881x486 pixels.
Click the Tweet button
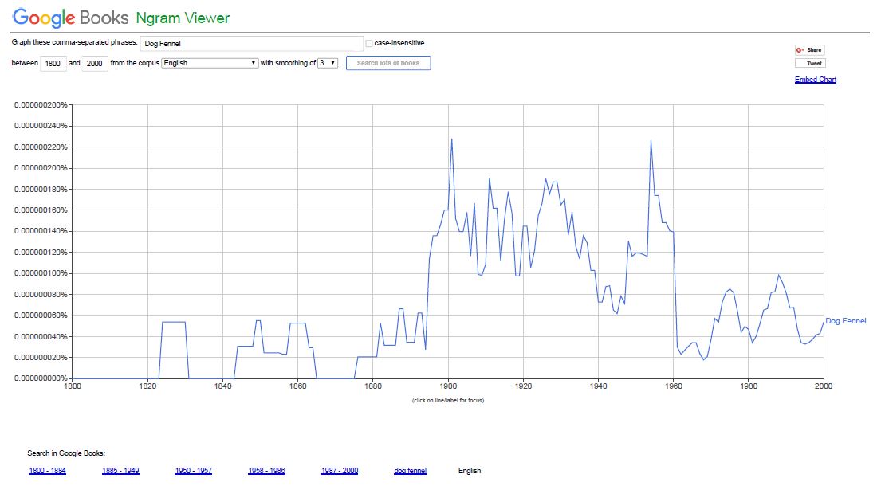tap(810, 64)
